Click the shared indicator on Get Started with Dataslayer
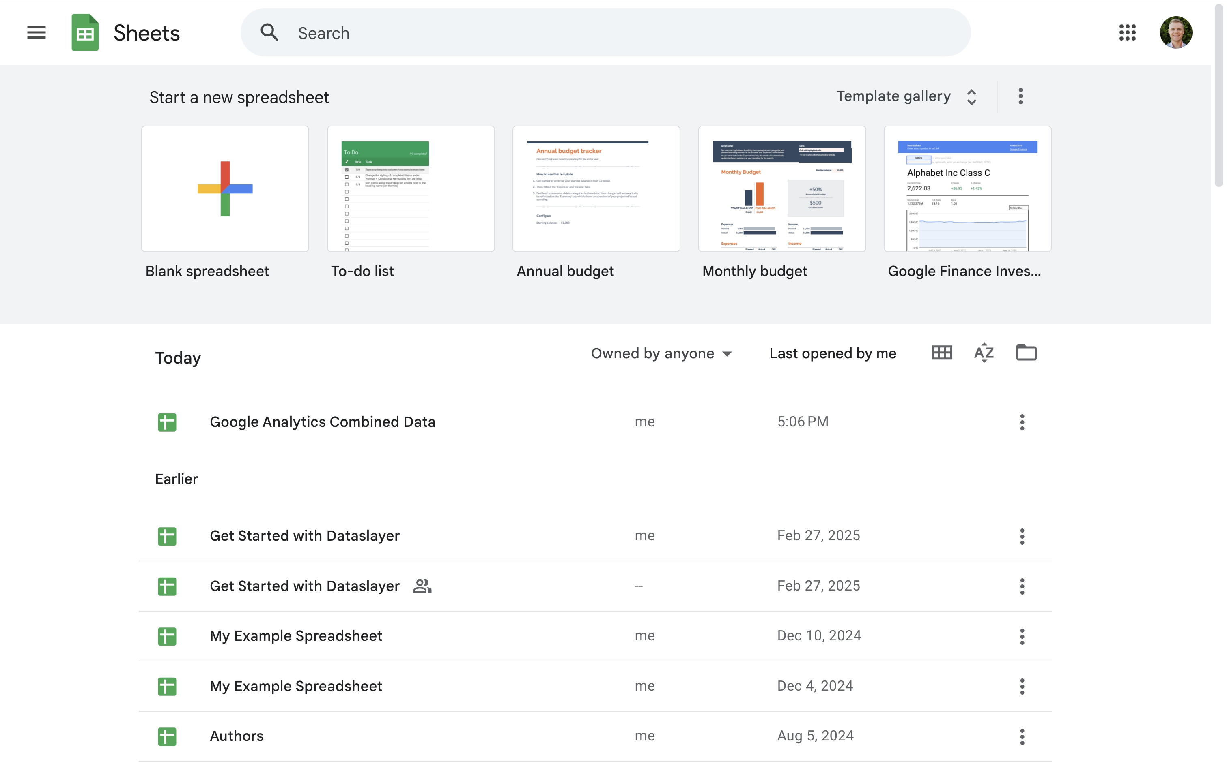Screen dimensions: 1227x766 tap(422, 586)
